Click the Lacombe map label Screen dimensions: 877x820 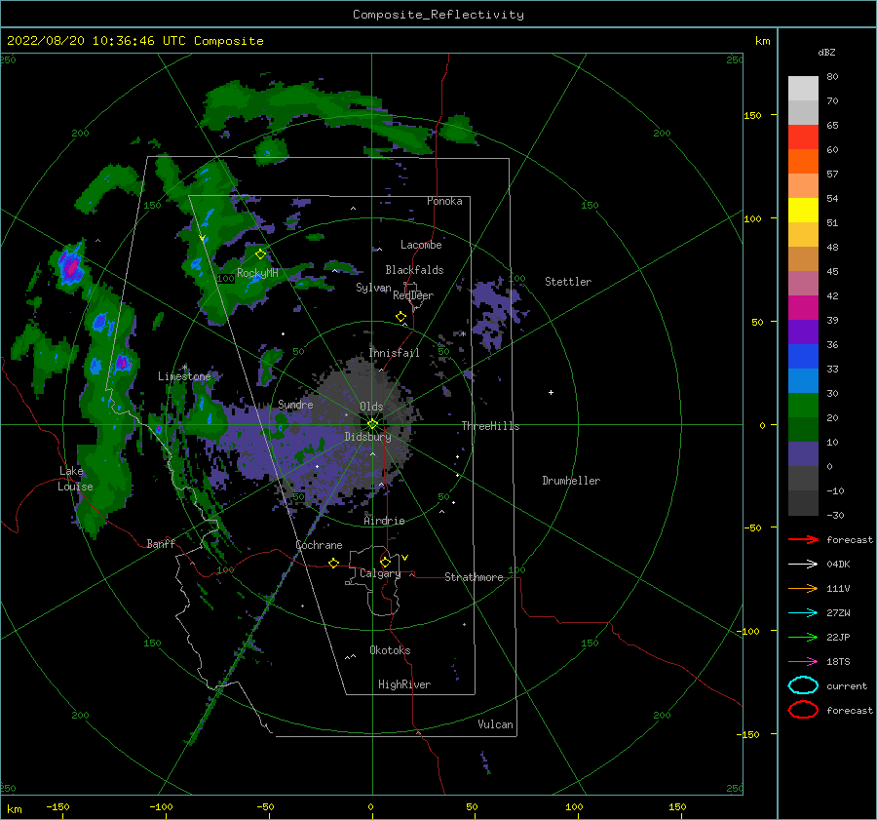click(421, 245)
